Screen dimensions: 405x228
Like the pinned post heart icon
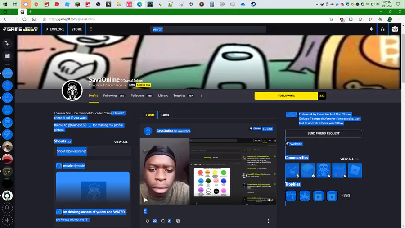pos(148,221)
